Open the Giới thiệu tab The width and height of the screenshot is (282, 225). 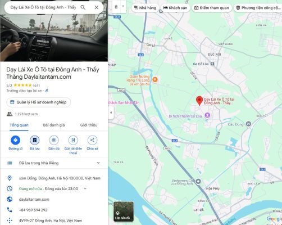89,125
